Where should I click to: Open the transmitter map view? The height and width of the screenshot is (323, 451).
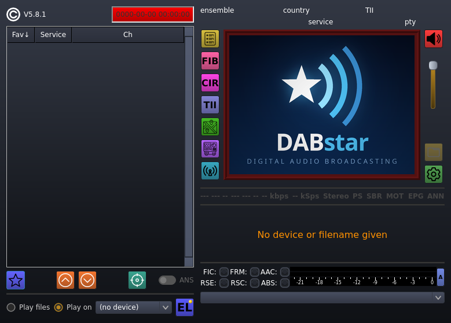[210, 127]
